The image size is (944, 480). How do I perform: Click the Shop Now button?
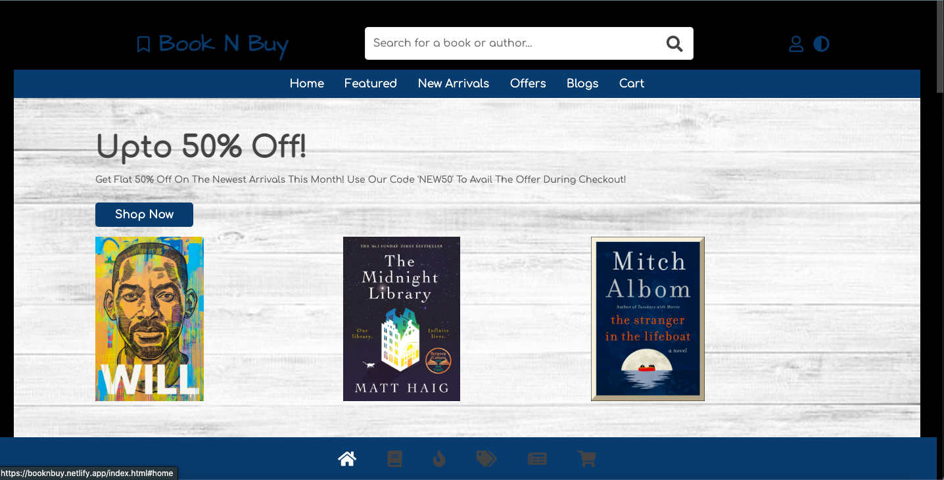click(x=144, y=214)
